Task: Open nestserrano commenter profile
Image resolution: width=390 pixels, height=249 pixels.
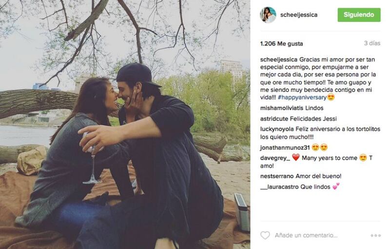Action: [x=277, y=176]
